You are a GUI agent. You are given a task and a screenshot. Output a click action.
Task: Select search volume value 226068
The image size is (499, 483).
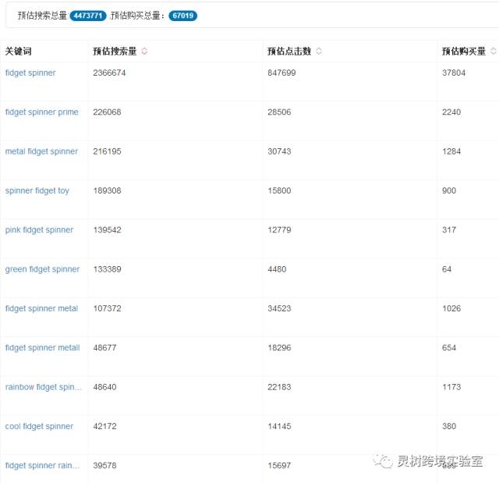click(108, 112)
